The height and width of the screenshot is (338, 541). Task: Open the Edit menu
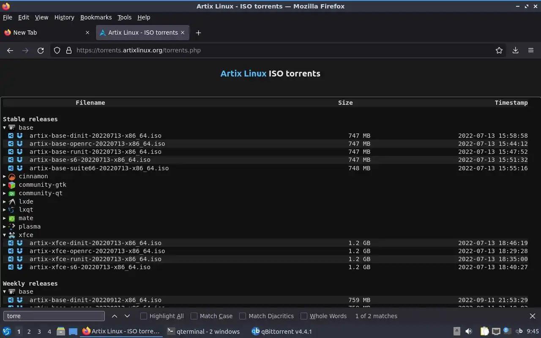[x=24, y=17]
